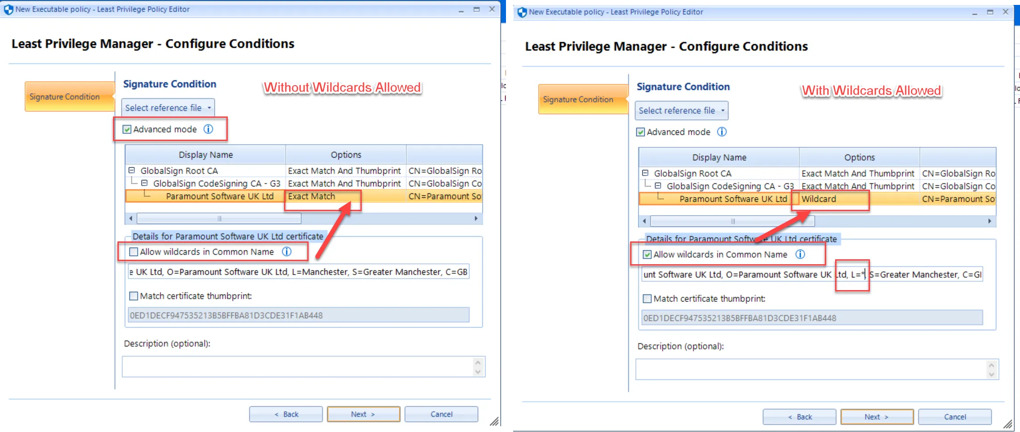Toggle Match certificate thumbprint in left window
The image size is (1020, 432).
click(134, 296)
